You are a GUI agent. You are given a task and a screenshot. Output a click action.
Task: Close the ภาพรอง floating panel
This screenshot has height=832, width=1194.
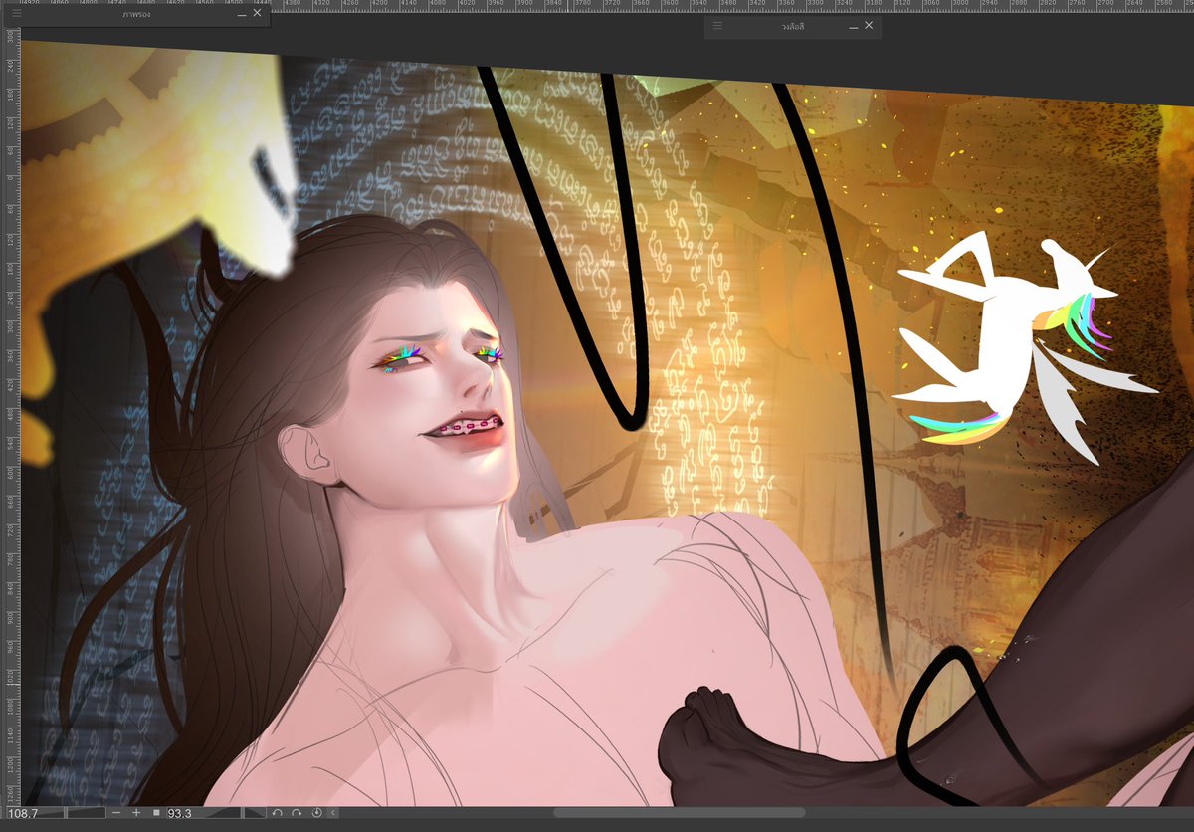click(258, 14)
